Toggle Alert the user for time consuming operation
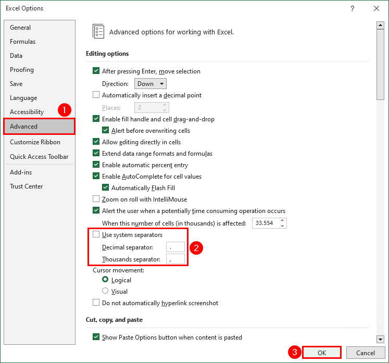The width and height of the screenshot is (389, 363). [96, 210]
